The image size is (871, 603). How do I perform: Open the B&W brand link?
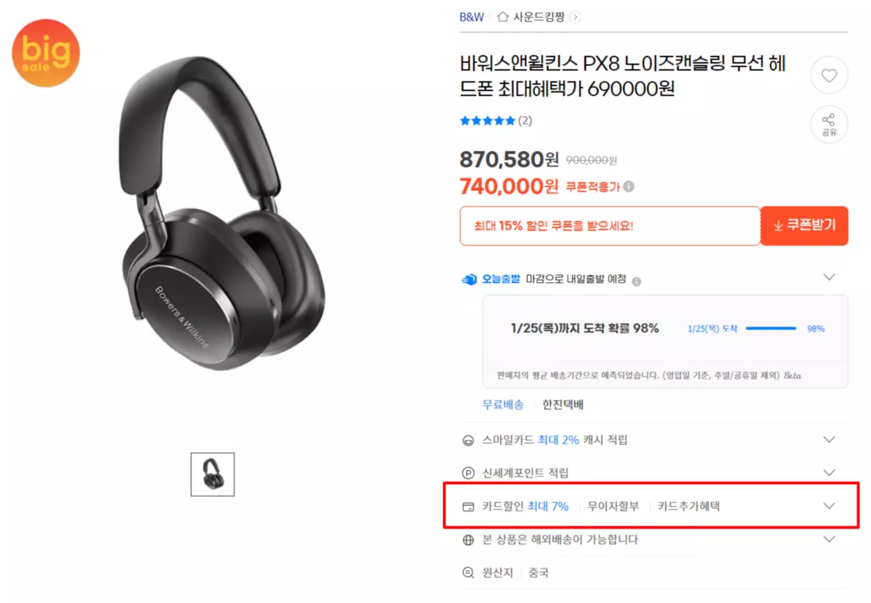click(x=472, y=17)
